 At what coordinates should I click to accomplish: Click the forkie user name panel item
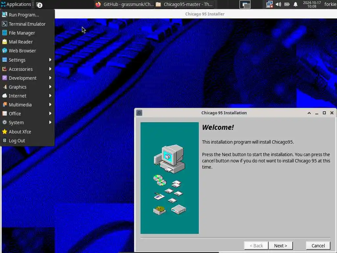[330, 4]
